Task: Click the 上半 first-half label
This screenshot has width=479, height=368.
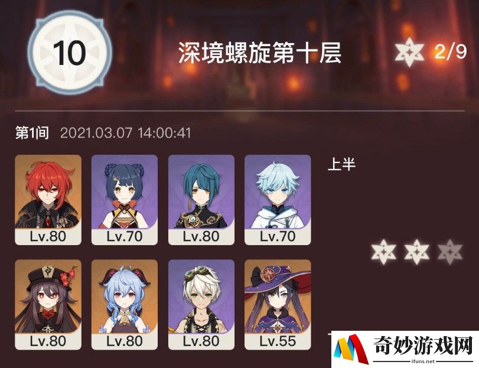Action: tap(341, 164)
